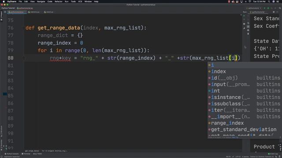Screen dimensions: 282x158
Task: Click line number 80 in gutter
Action: click(x=11, y=58)
